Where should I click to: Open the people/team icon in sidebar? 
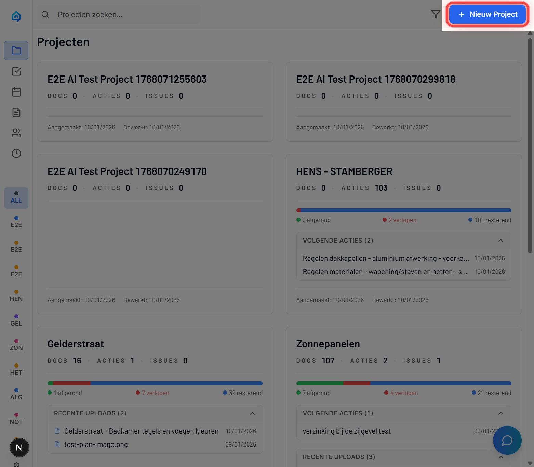16,133
